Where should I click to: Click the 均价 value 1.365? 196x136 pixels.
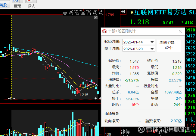[x=134, y=74]
